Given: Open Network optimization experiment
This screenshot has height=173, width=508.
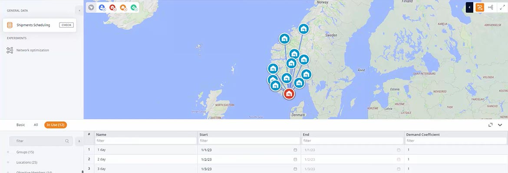Looking at the screenshot, I should tap(33, 50).
